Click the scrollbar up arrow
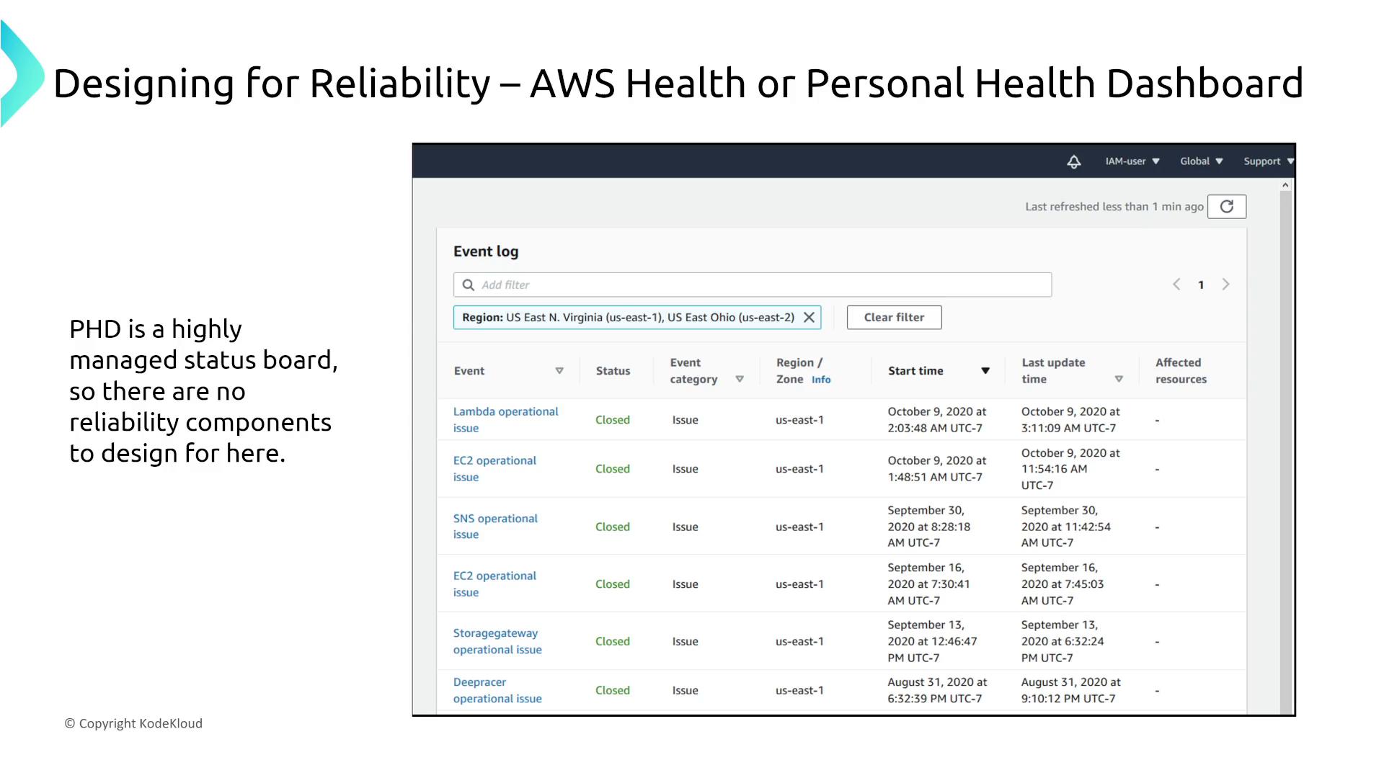The height and width of the screenshot is (778, 1384). coord(1285,186)
